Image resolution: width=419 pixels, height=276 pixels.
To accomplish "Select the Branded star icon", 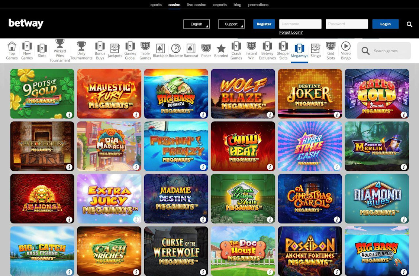I will [221, 49].
